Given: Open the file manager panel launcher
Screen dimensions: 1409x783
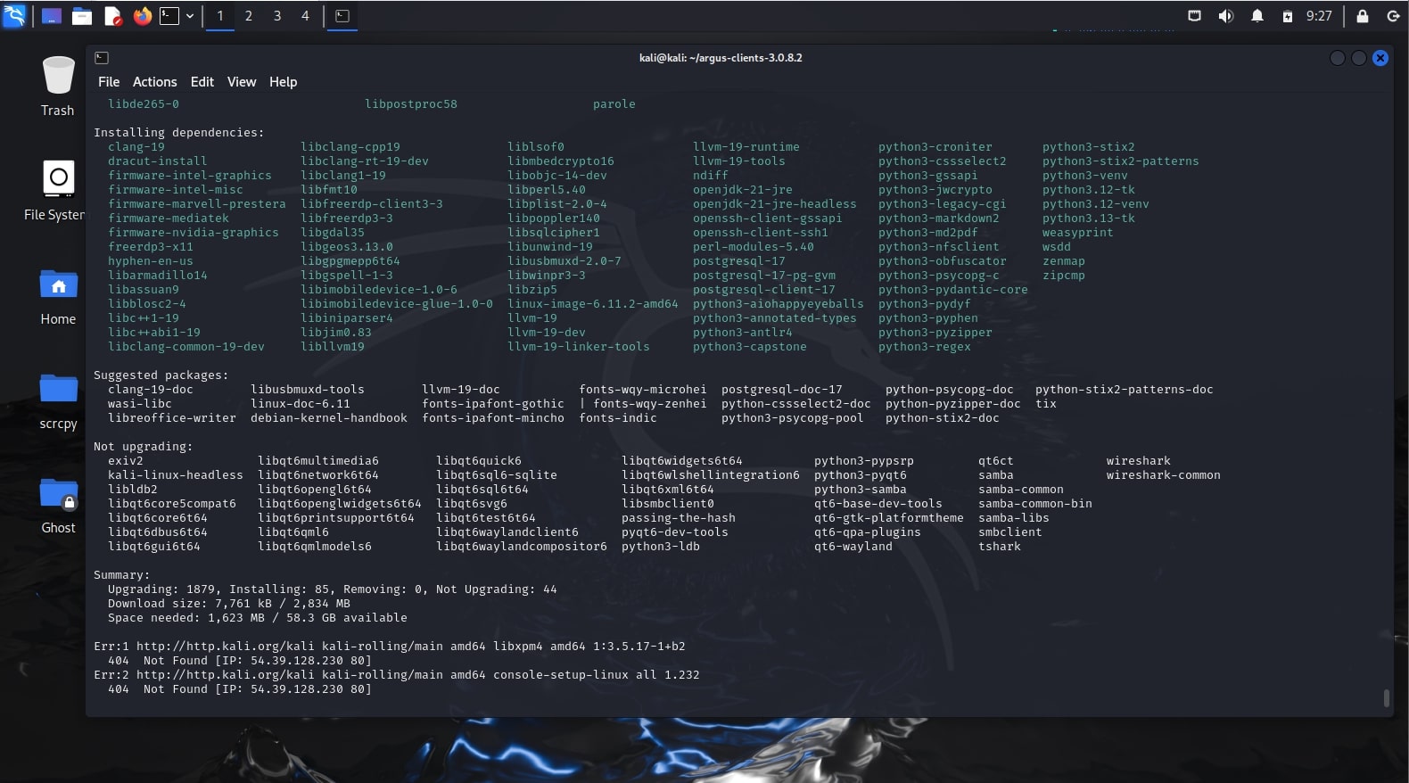Looking at the screenshot, I should tap(82, 16).
